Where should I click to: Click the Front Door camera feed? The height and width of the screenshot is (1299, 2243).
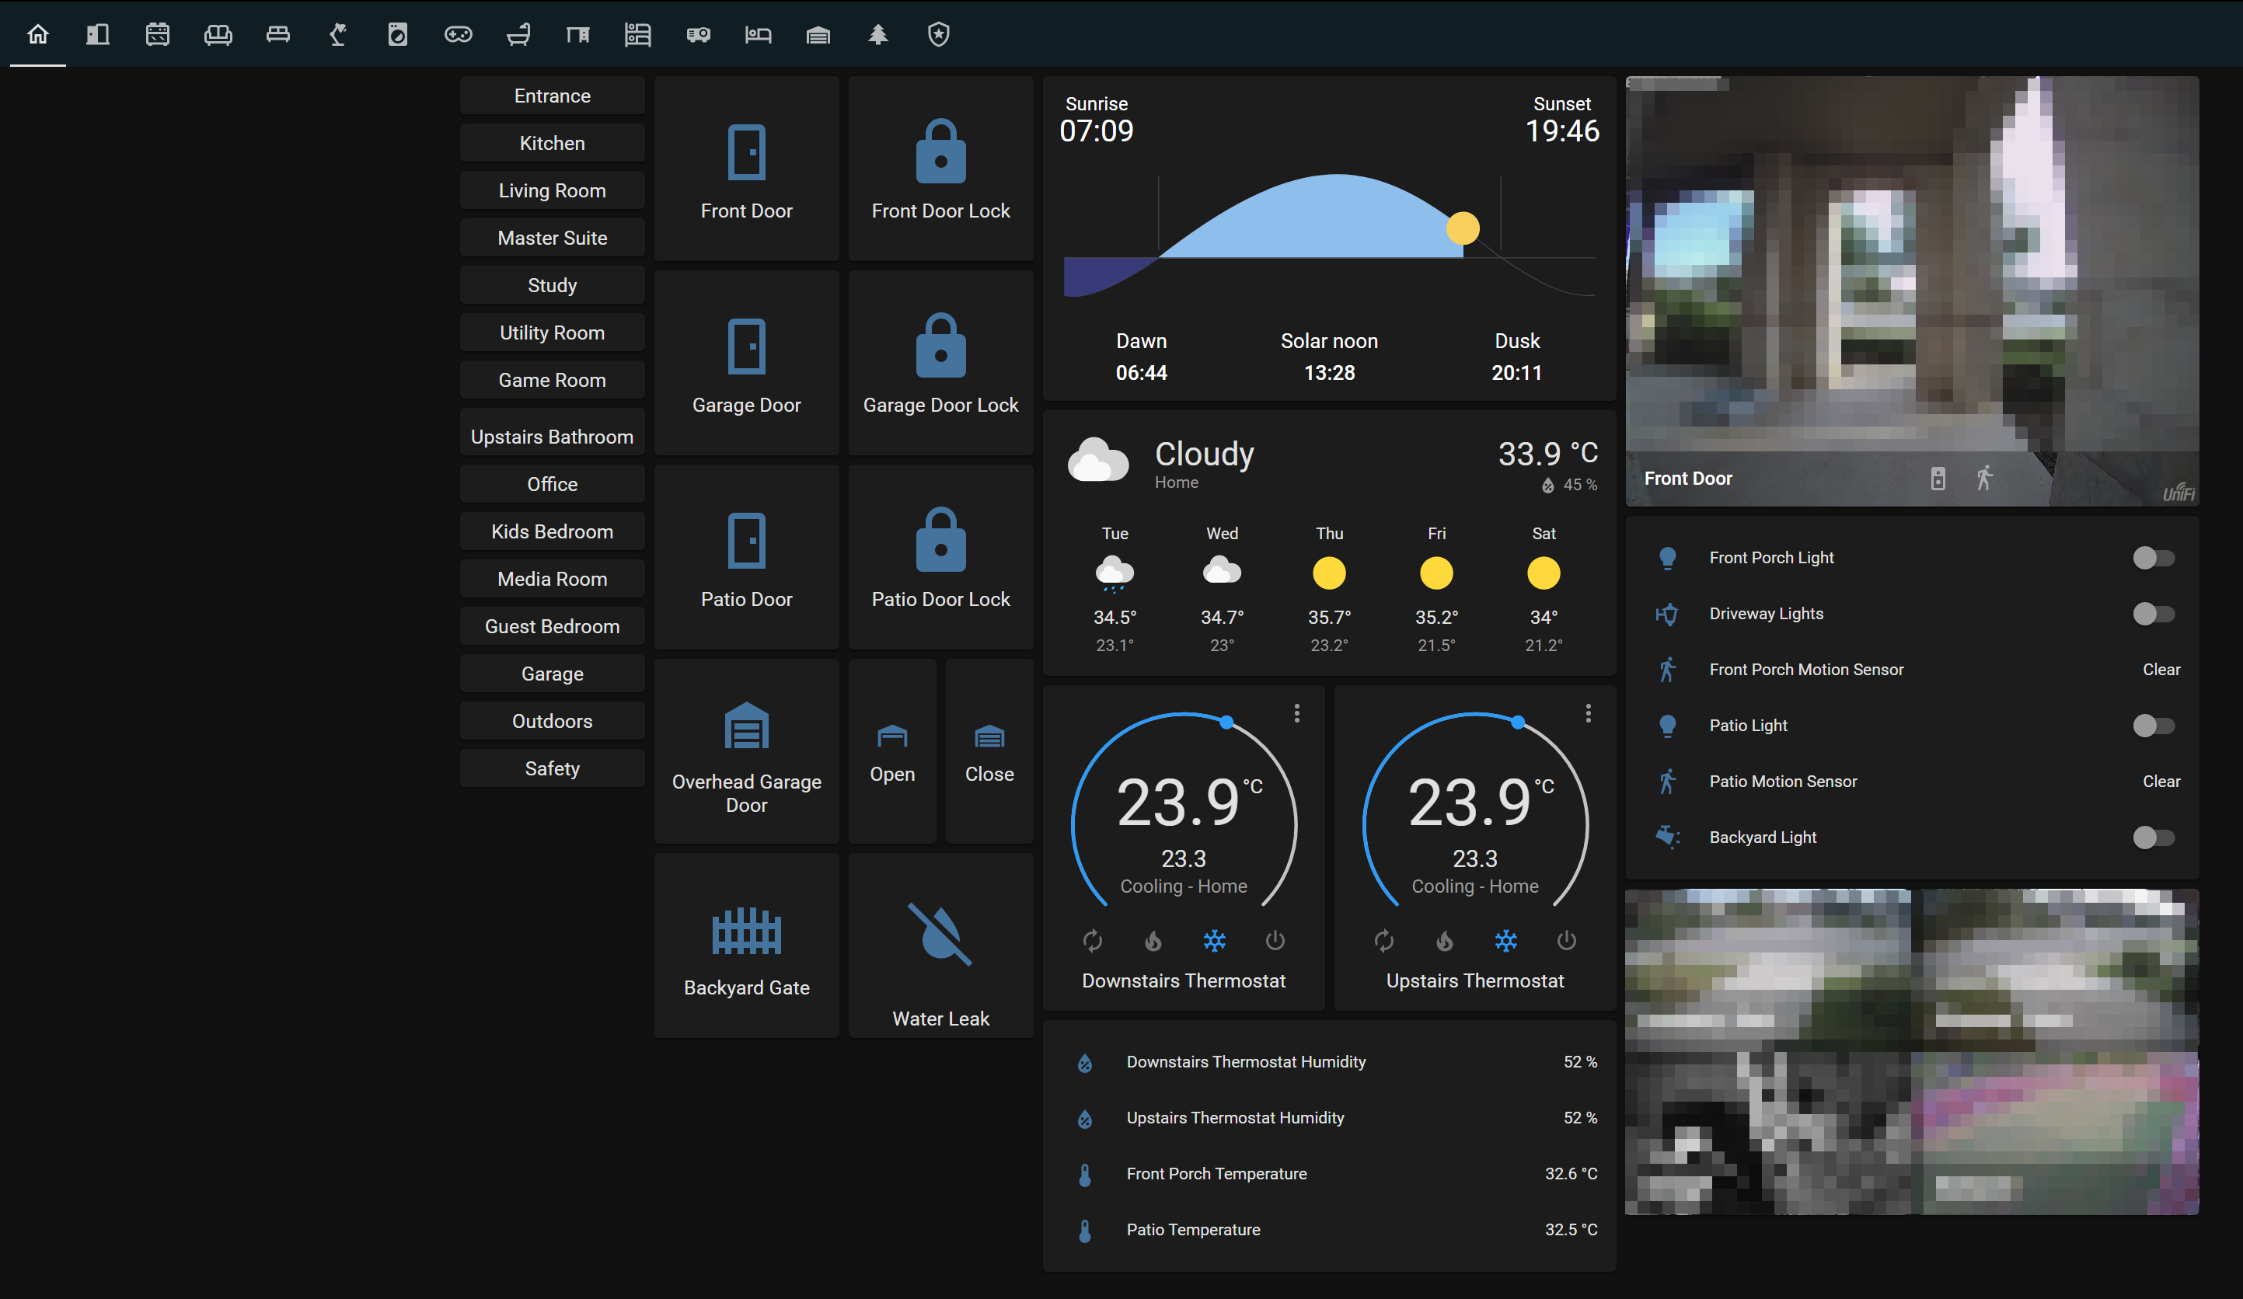1912,284
